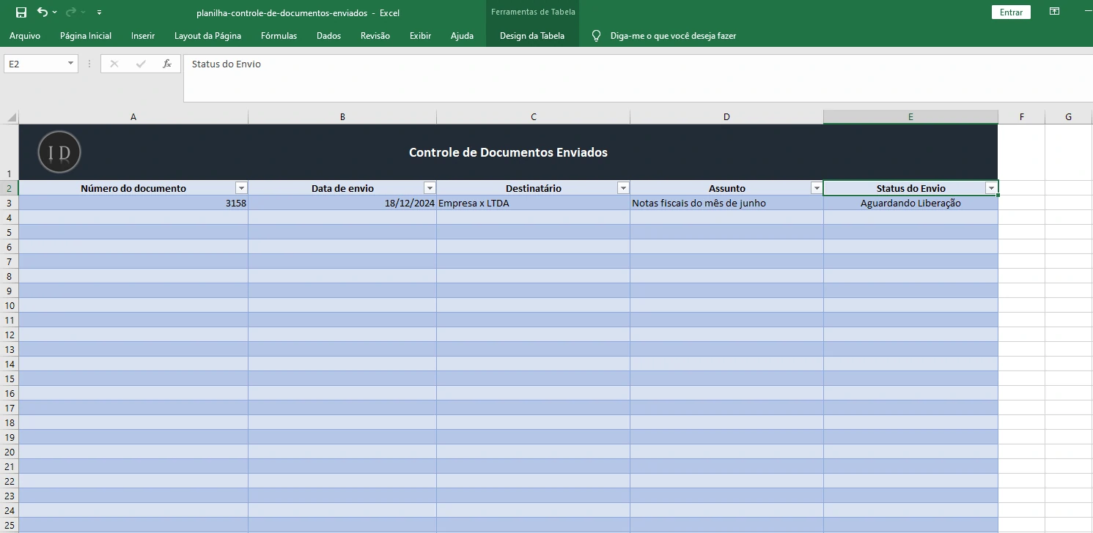Screen dimensions: 1093x533
Task: Open Ribbon Display Options
Action: tap(1054, 12)
